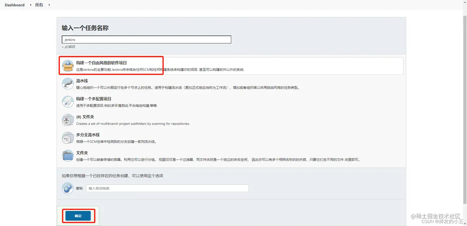Click the 复制 label
The width and height of the screenshot is (467, 226).
[x=79, y=188]
